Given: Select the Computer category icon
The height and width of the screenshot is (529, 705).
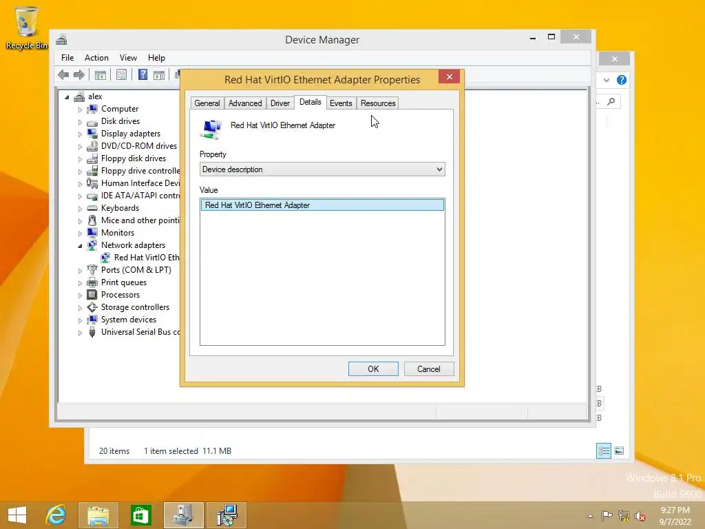Looking at the screenshot, I should point(92,109).
